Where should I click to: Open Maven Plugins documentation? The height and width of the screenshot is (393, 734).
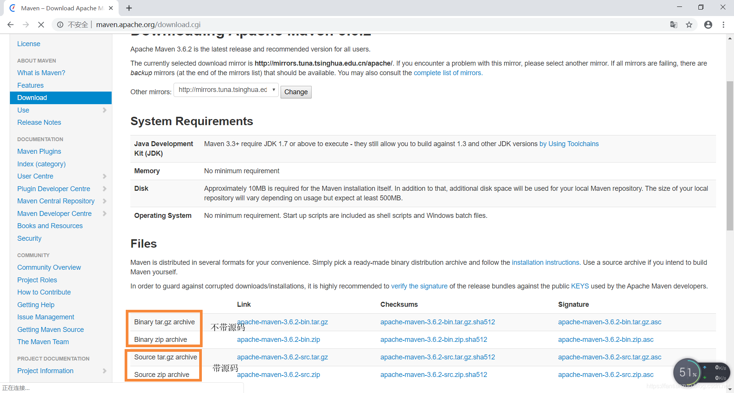tap(39, 151)
